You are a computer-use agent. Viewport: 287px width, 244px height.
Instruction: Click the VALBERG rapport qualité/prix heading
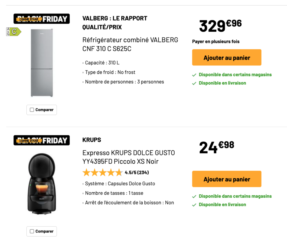pyautogui.click(x=115, y=23)
